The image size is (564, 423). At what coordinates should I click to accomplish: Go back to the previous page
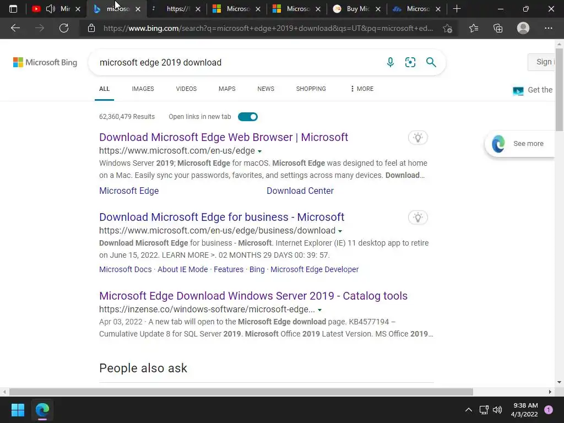(x=15, y=28)
